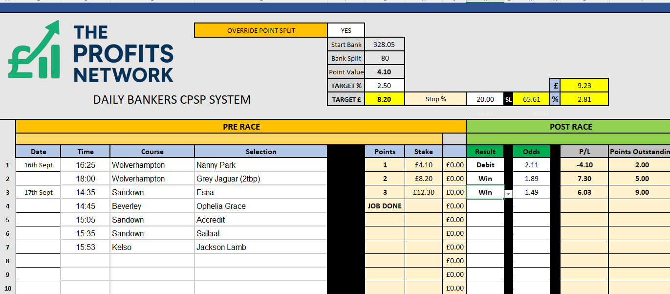Select the PRE RACE header band
Screen dimensions: 670x294
(241, 127)
